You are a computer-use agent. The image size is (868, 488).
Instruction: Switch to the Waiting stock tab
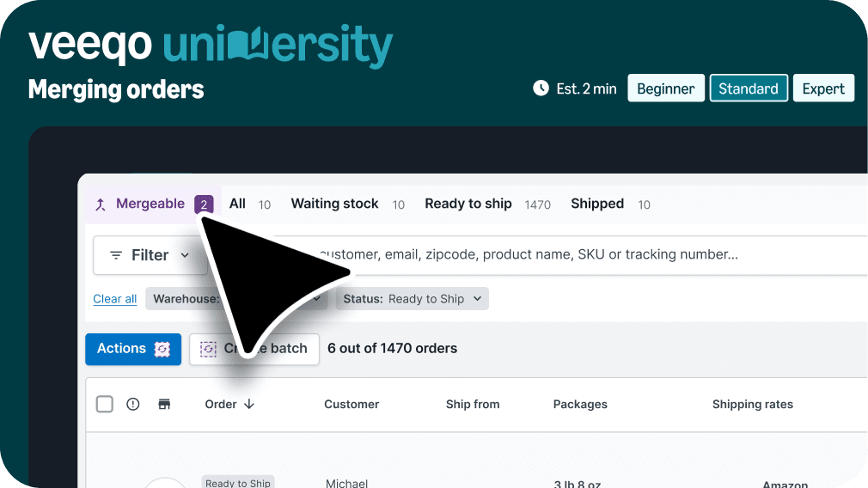tap(335, 204)
